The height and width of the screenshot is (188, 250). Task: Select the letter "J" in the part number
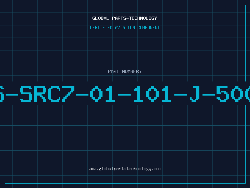pos(195,94)
